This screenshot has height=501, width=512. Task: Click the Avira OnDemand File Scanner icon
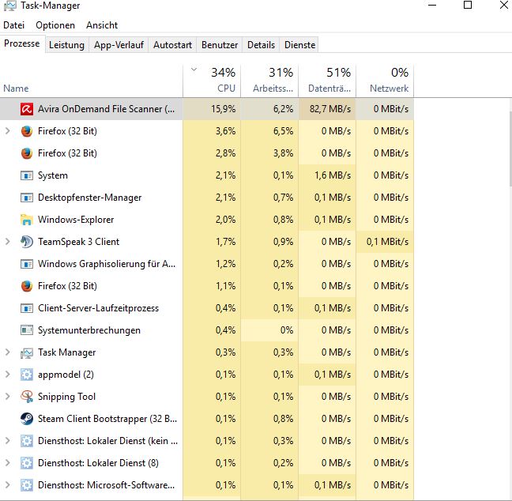(26, 109)
